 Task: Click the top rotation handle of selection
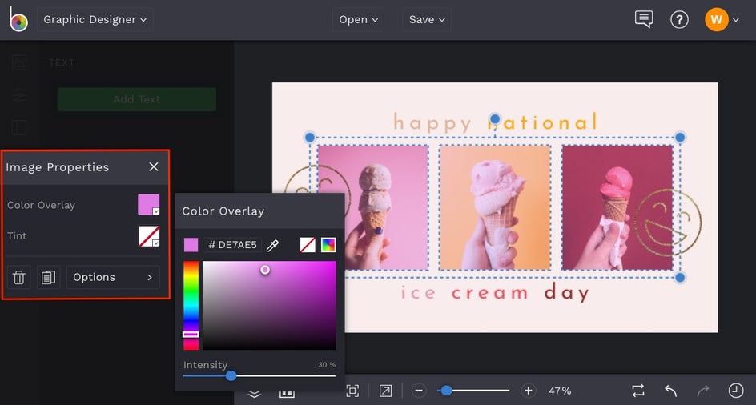click(x=495, y=118)
